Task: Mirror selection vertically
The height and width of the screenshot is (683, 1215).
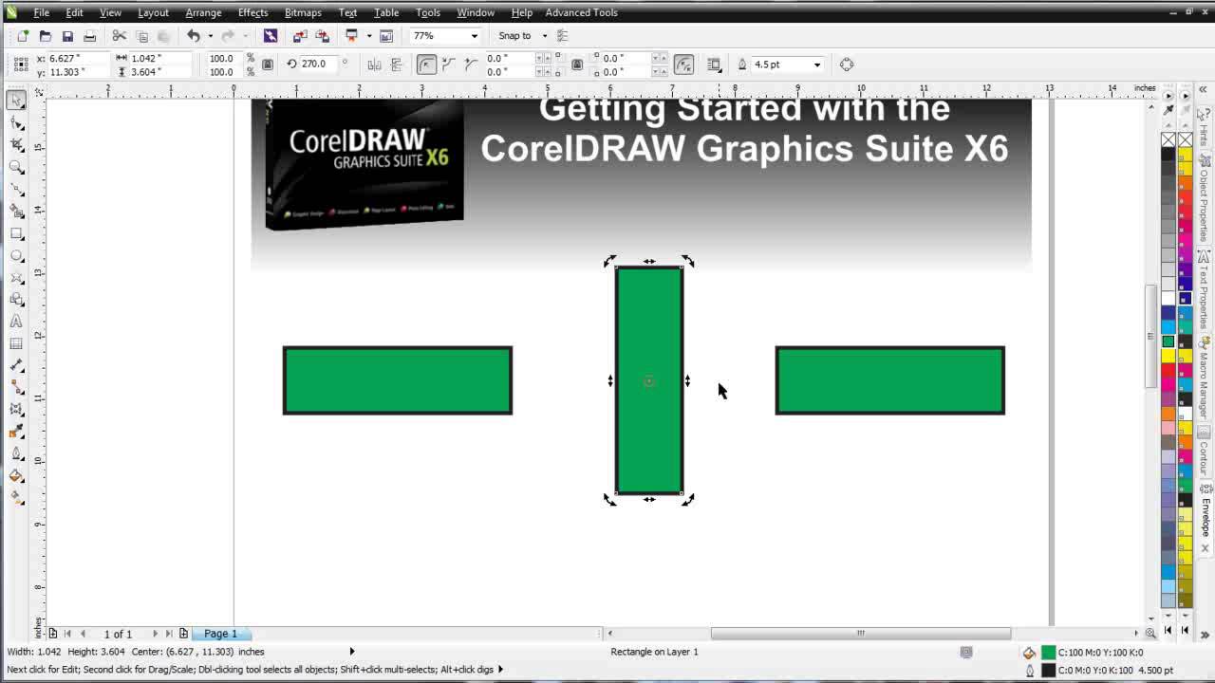Action: (397, 65)
